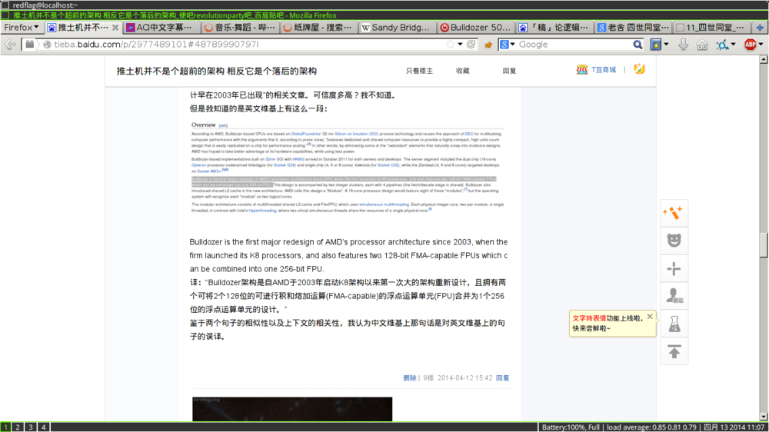Switch to the Bulldozer 50 tab
This screenshot has width=769, height=432.
[x=476, y=28]
